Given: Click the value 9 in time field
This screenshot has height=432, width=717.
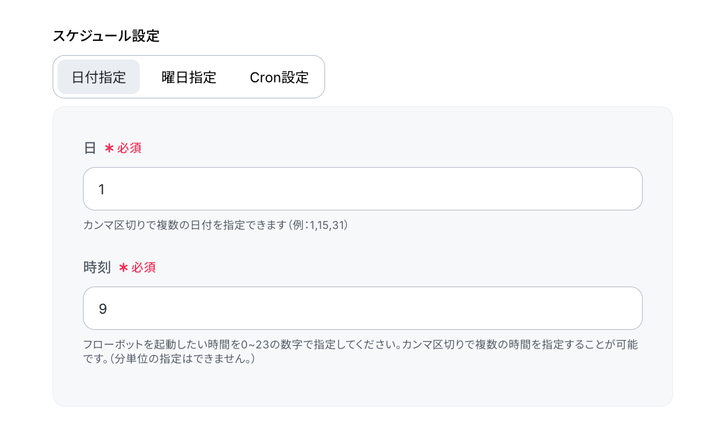Looking at the screenshot, I should [103, 309].
